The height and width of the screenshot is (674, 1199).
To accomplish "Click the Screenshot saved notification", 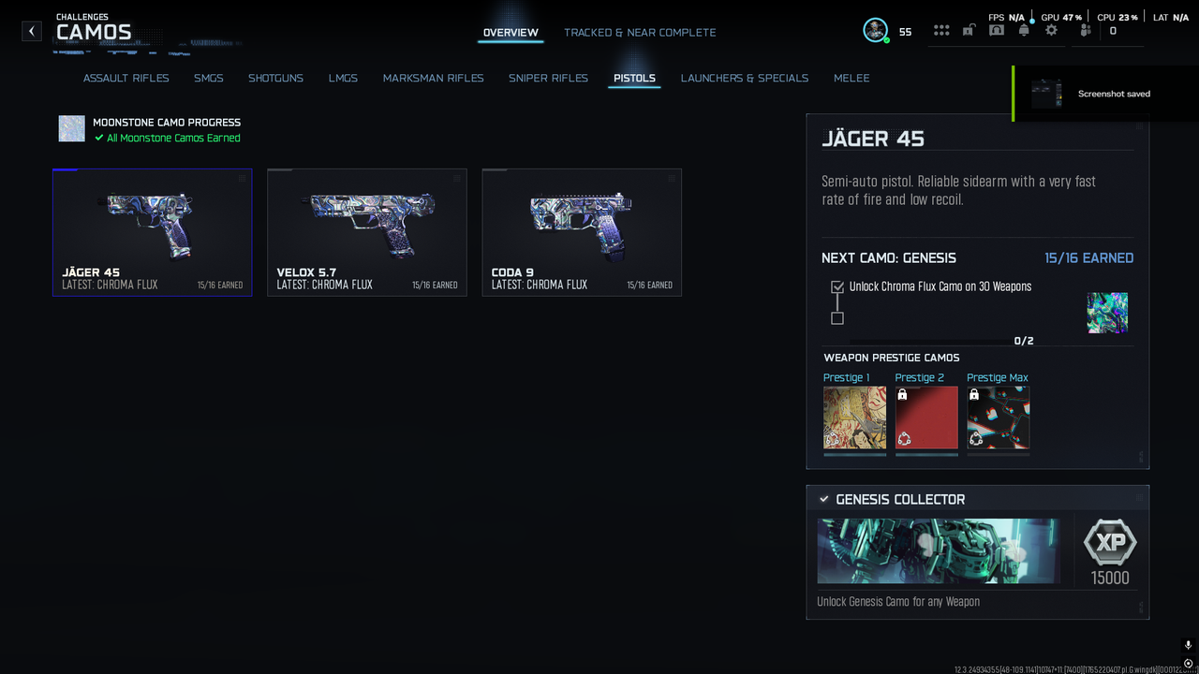I will click(x=1105, y=94).
